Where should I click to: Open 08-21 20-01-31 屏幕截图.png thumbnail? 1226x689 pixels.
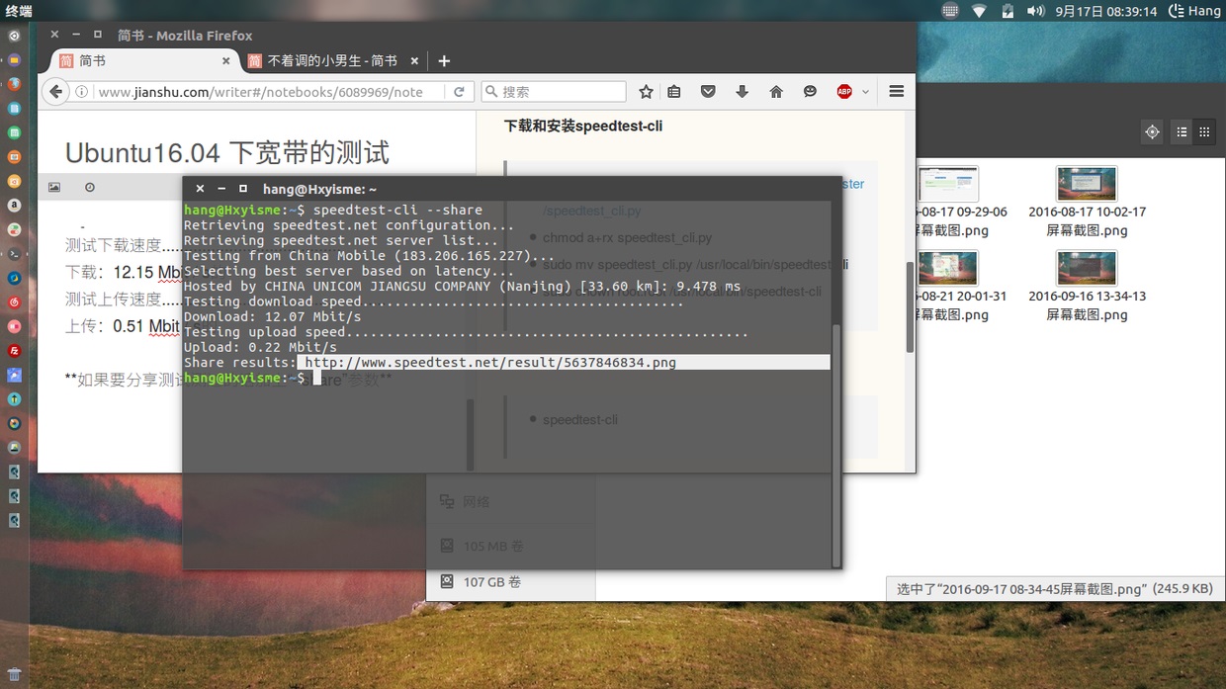(947, 269)
